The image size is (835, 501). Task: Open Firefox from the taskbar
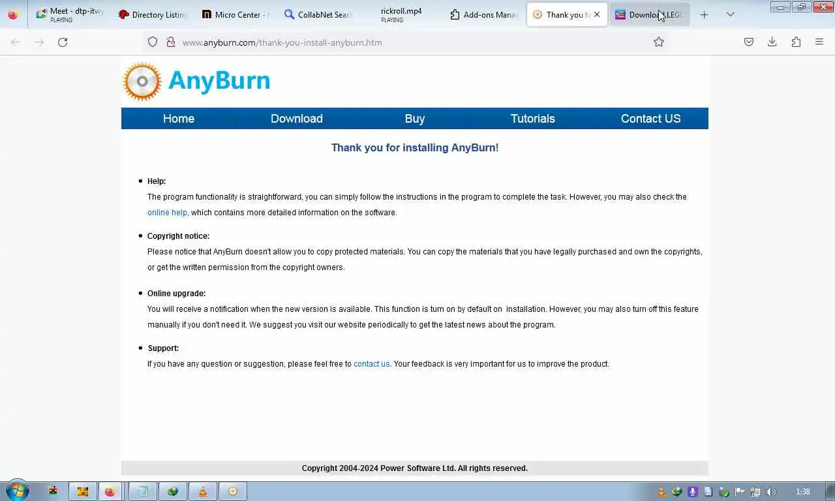coord(110,491)
